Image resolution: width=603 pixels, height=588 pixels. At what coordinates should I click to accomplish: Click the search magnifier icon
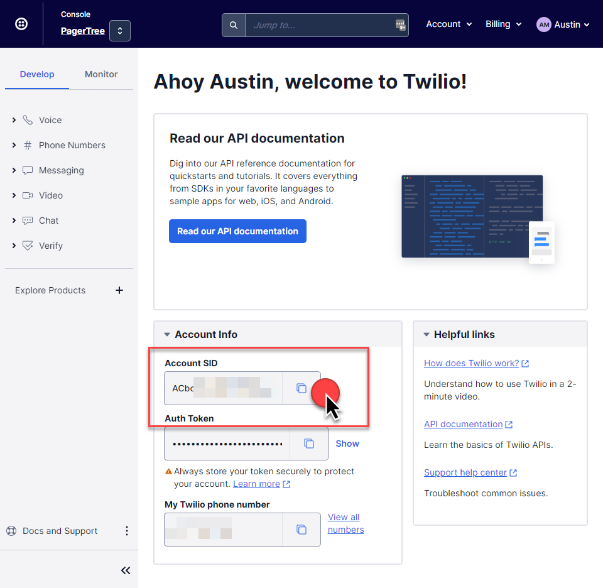(x=234, y=25)
